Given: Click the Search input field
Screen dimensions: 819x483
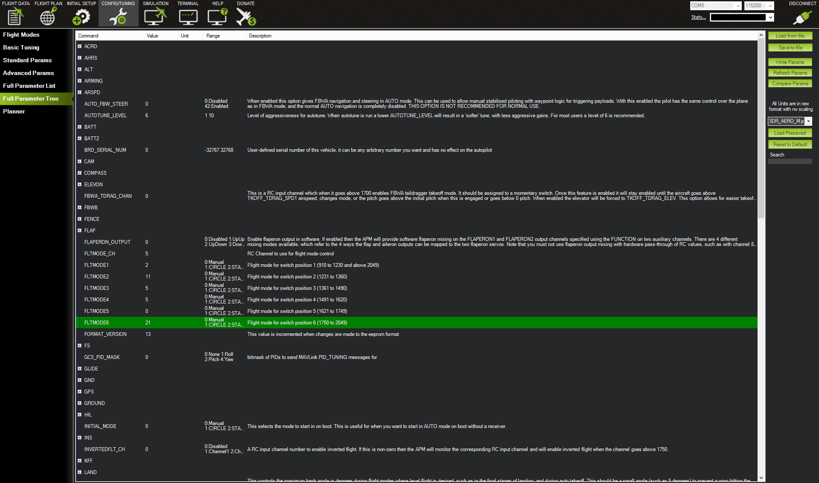Looking at the screenshot, I should [790, 162].
